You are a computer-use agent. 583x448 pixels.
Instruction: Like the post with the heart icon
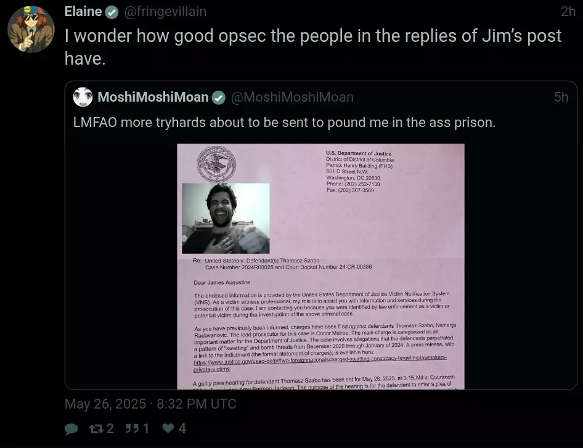pos(168,428)
